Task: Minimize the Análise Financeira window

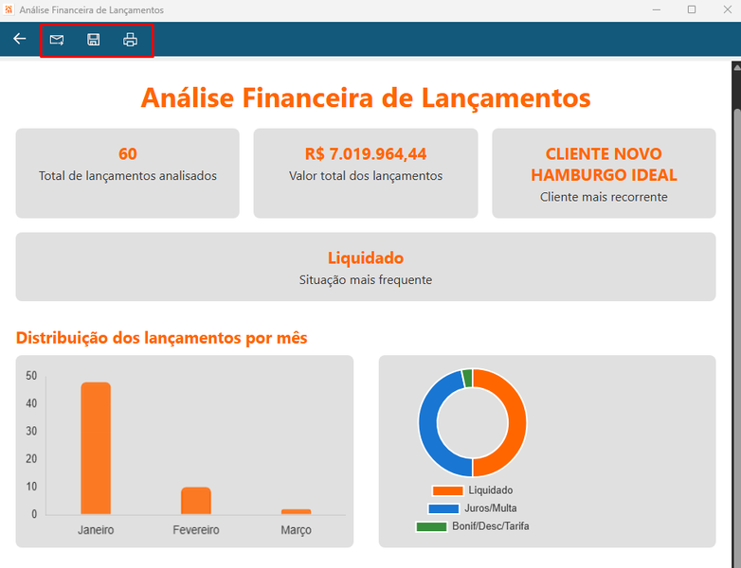Action: tap(657, 9)
